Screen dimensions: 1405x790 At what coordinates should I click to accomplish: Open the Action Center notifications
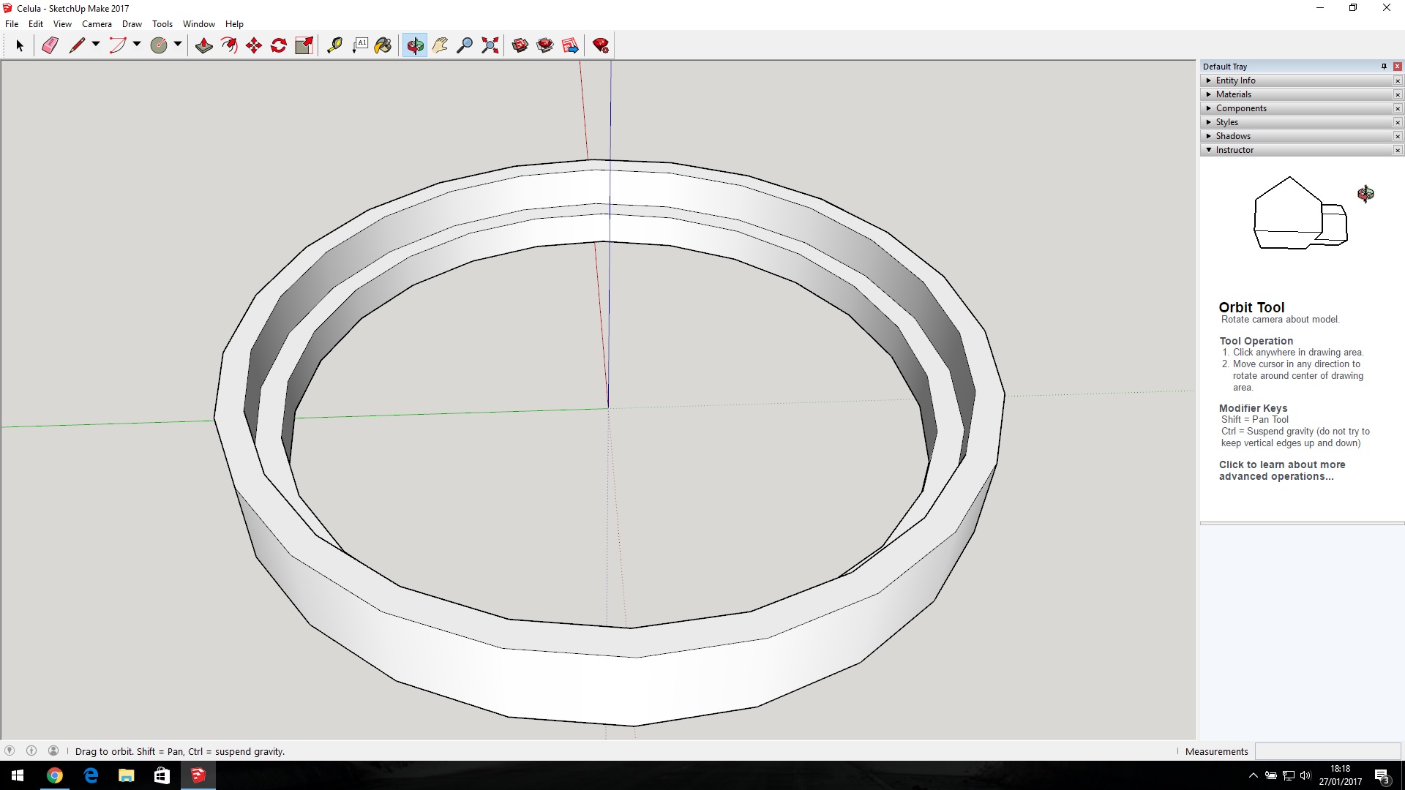click(x=1382, y=775)
